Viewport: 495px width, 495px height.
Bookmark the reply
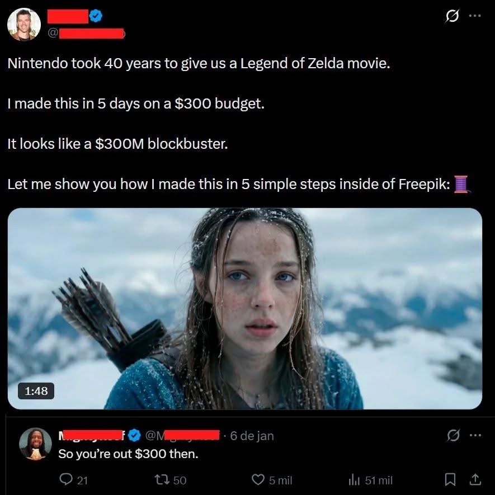tap(450, 480)
